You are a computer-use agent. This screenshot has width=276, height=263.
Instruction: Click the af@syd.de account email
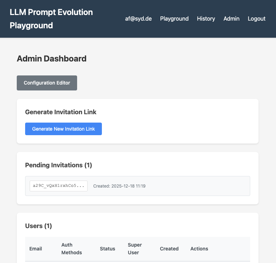138,19
